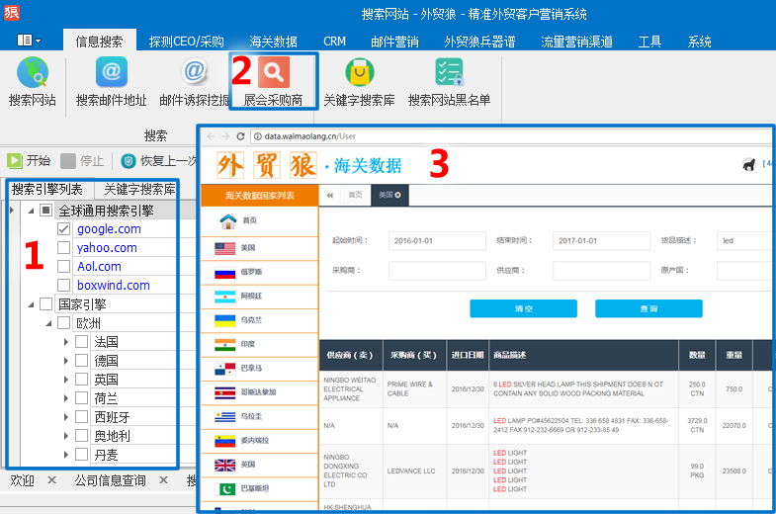Check the 国家引擎 group checkbox

point(46,303)
